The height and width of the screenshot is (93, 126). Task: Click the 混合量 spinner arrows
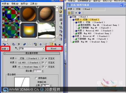coord(42,71)
